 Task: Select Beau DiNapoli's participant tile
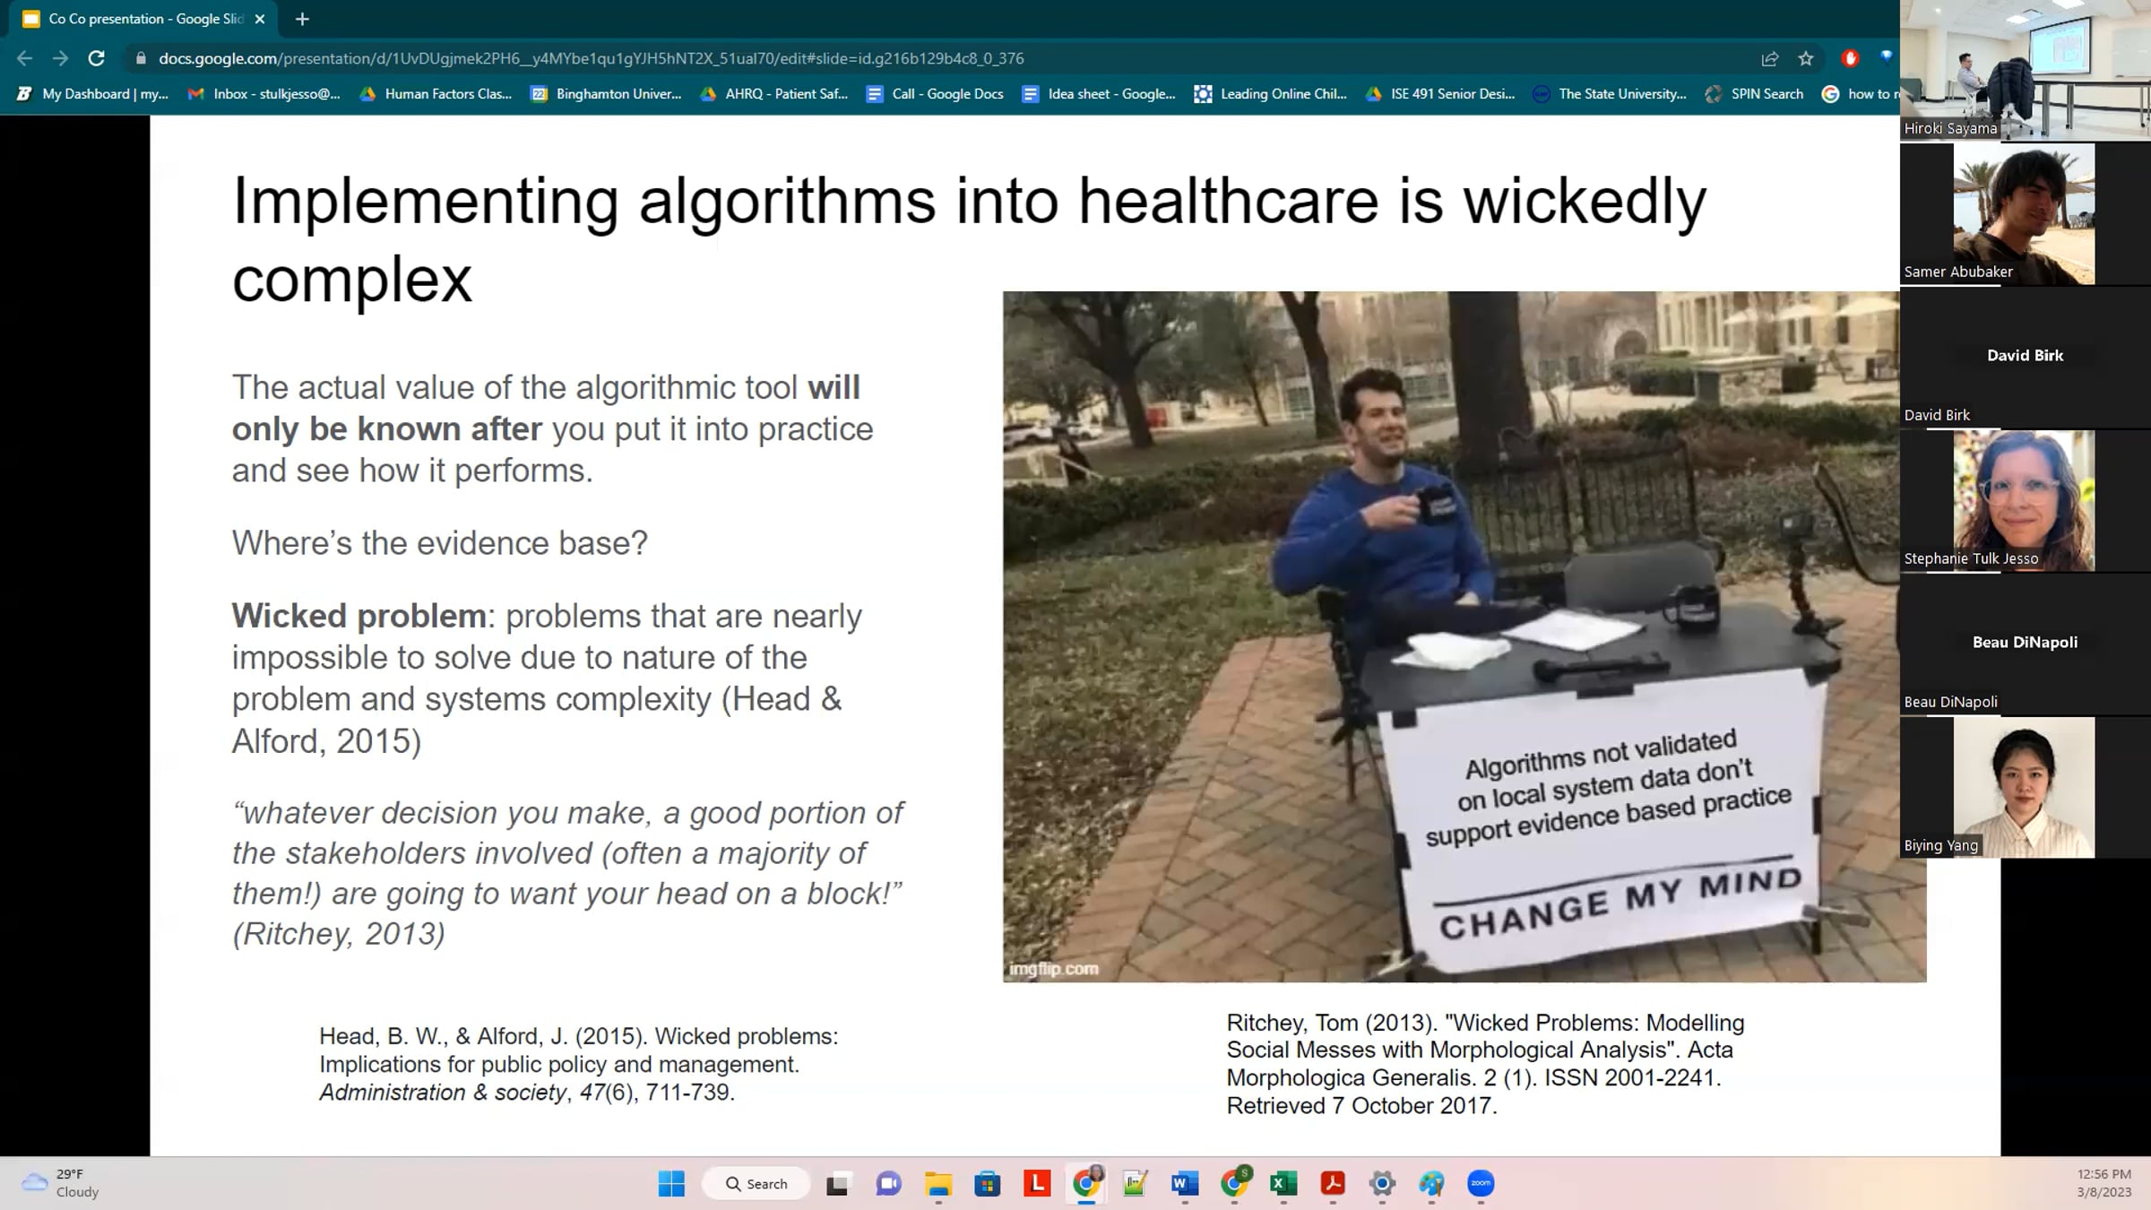2025,644
